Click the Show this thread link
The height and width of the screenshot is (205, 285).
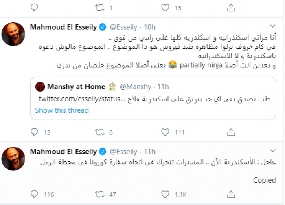(x=61, y=110)
